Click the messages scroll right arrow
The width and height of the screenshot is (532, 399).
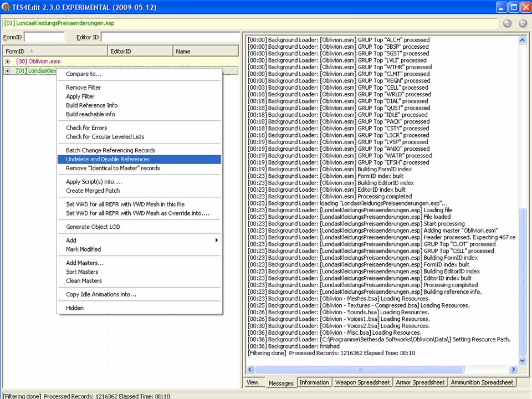click(513, 370)
